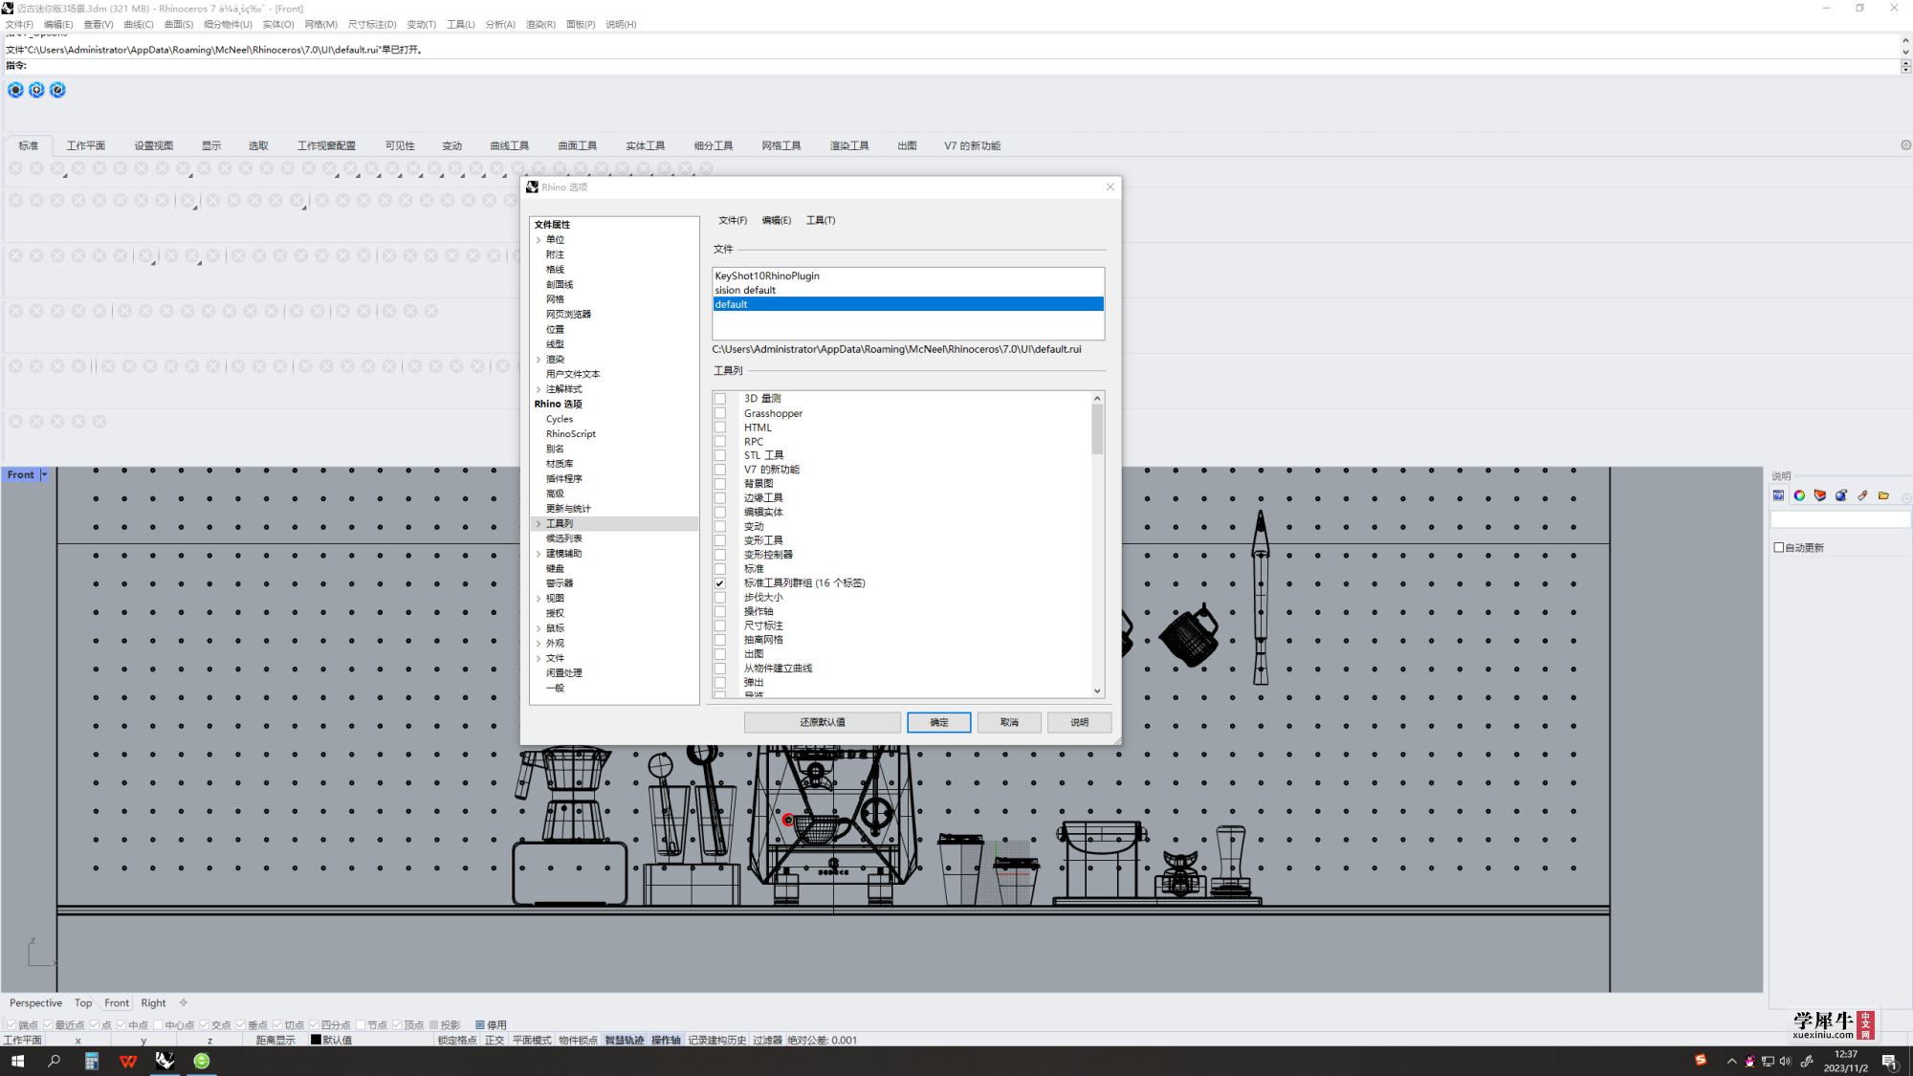Open the Front viewport title dropdown arrow
This screenshot has width=1913, height=1076.
(44, 474)
